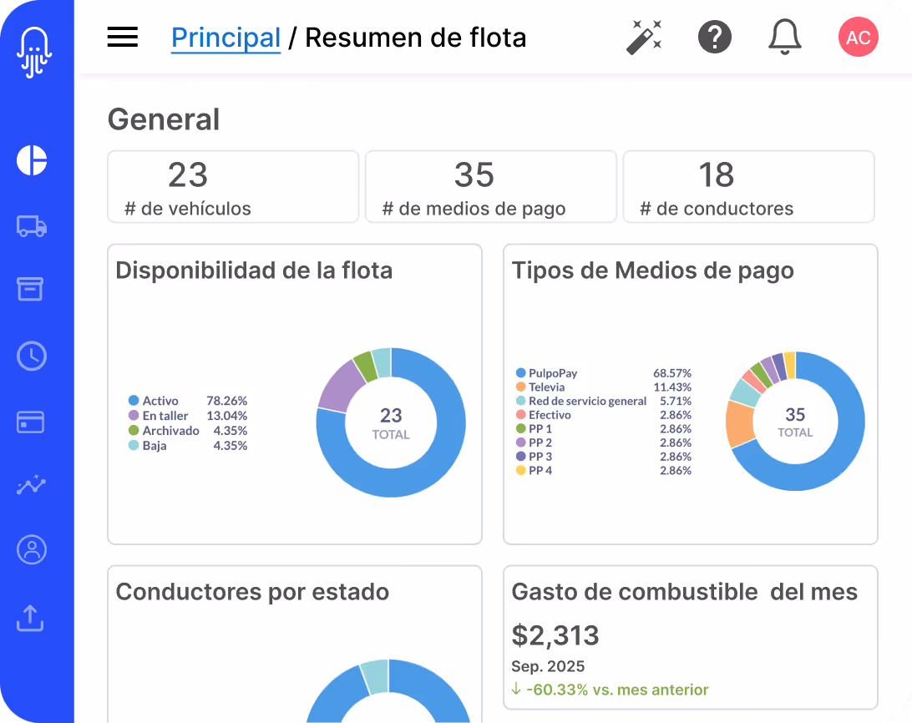Open help via the question mark icon
This screenshot has width=912, height=723.
click(x=716, y=37)
